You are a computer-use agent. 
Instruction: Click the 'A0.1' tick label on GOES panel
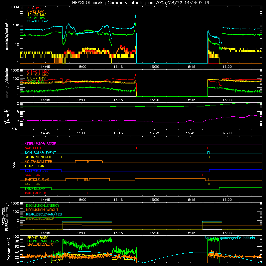coord(15,129)
